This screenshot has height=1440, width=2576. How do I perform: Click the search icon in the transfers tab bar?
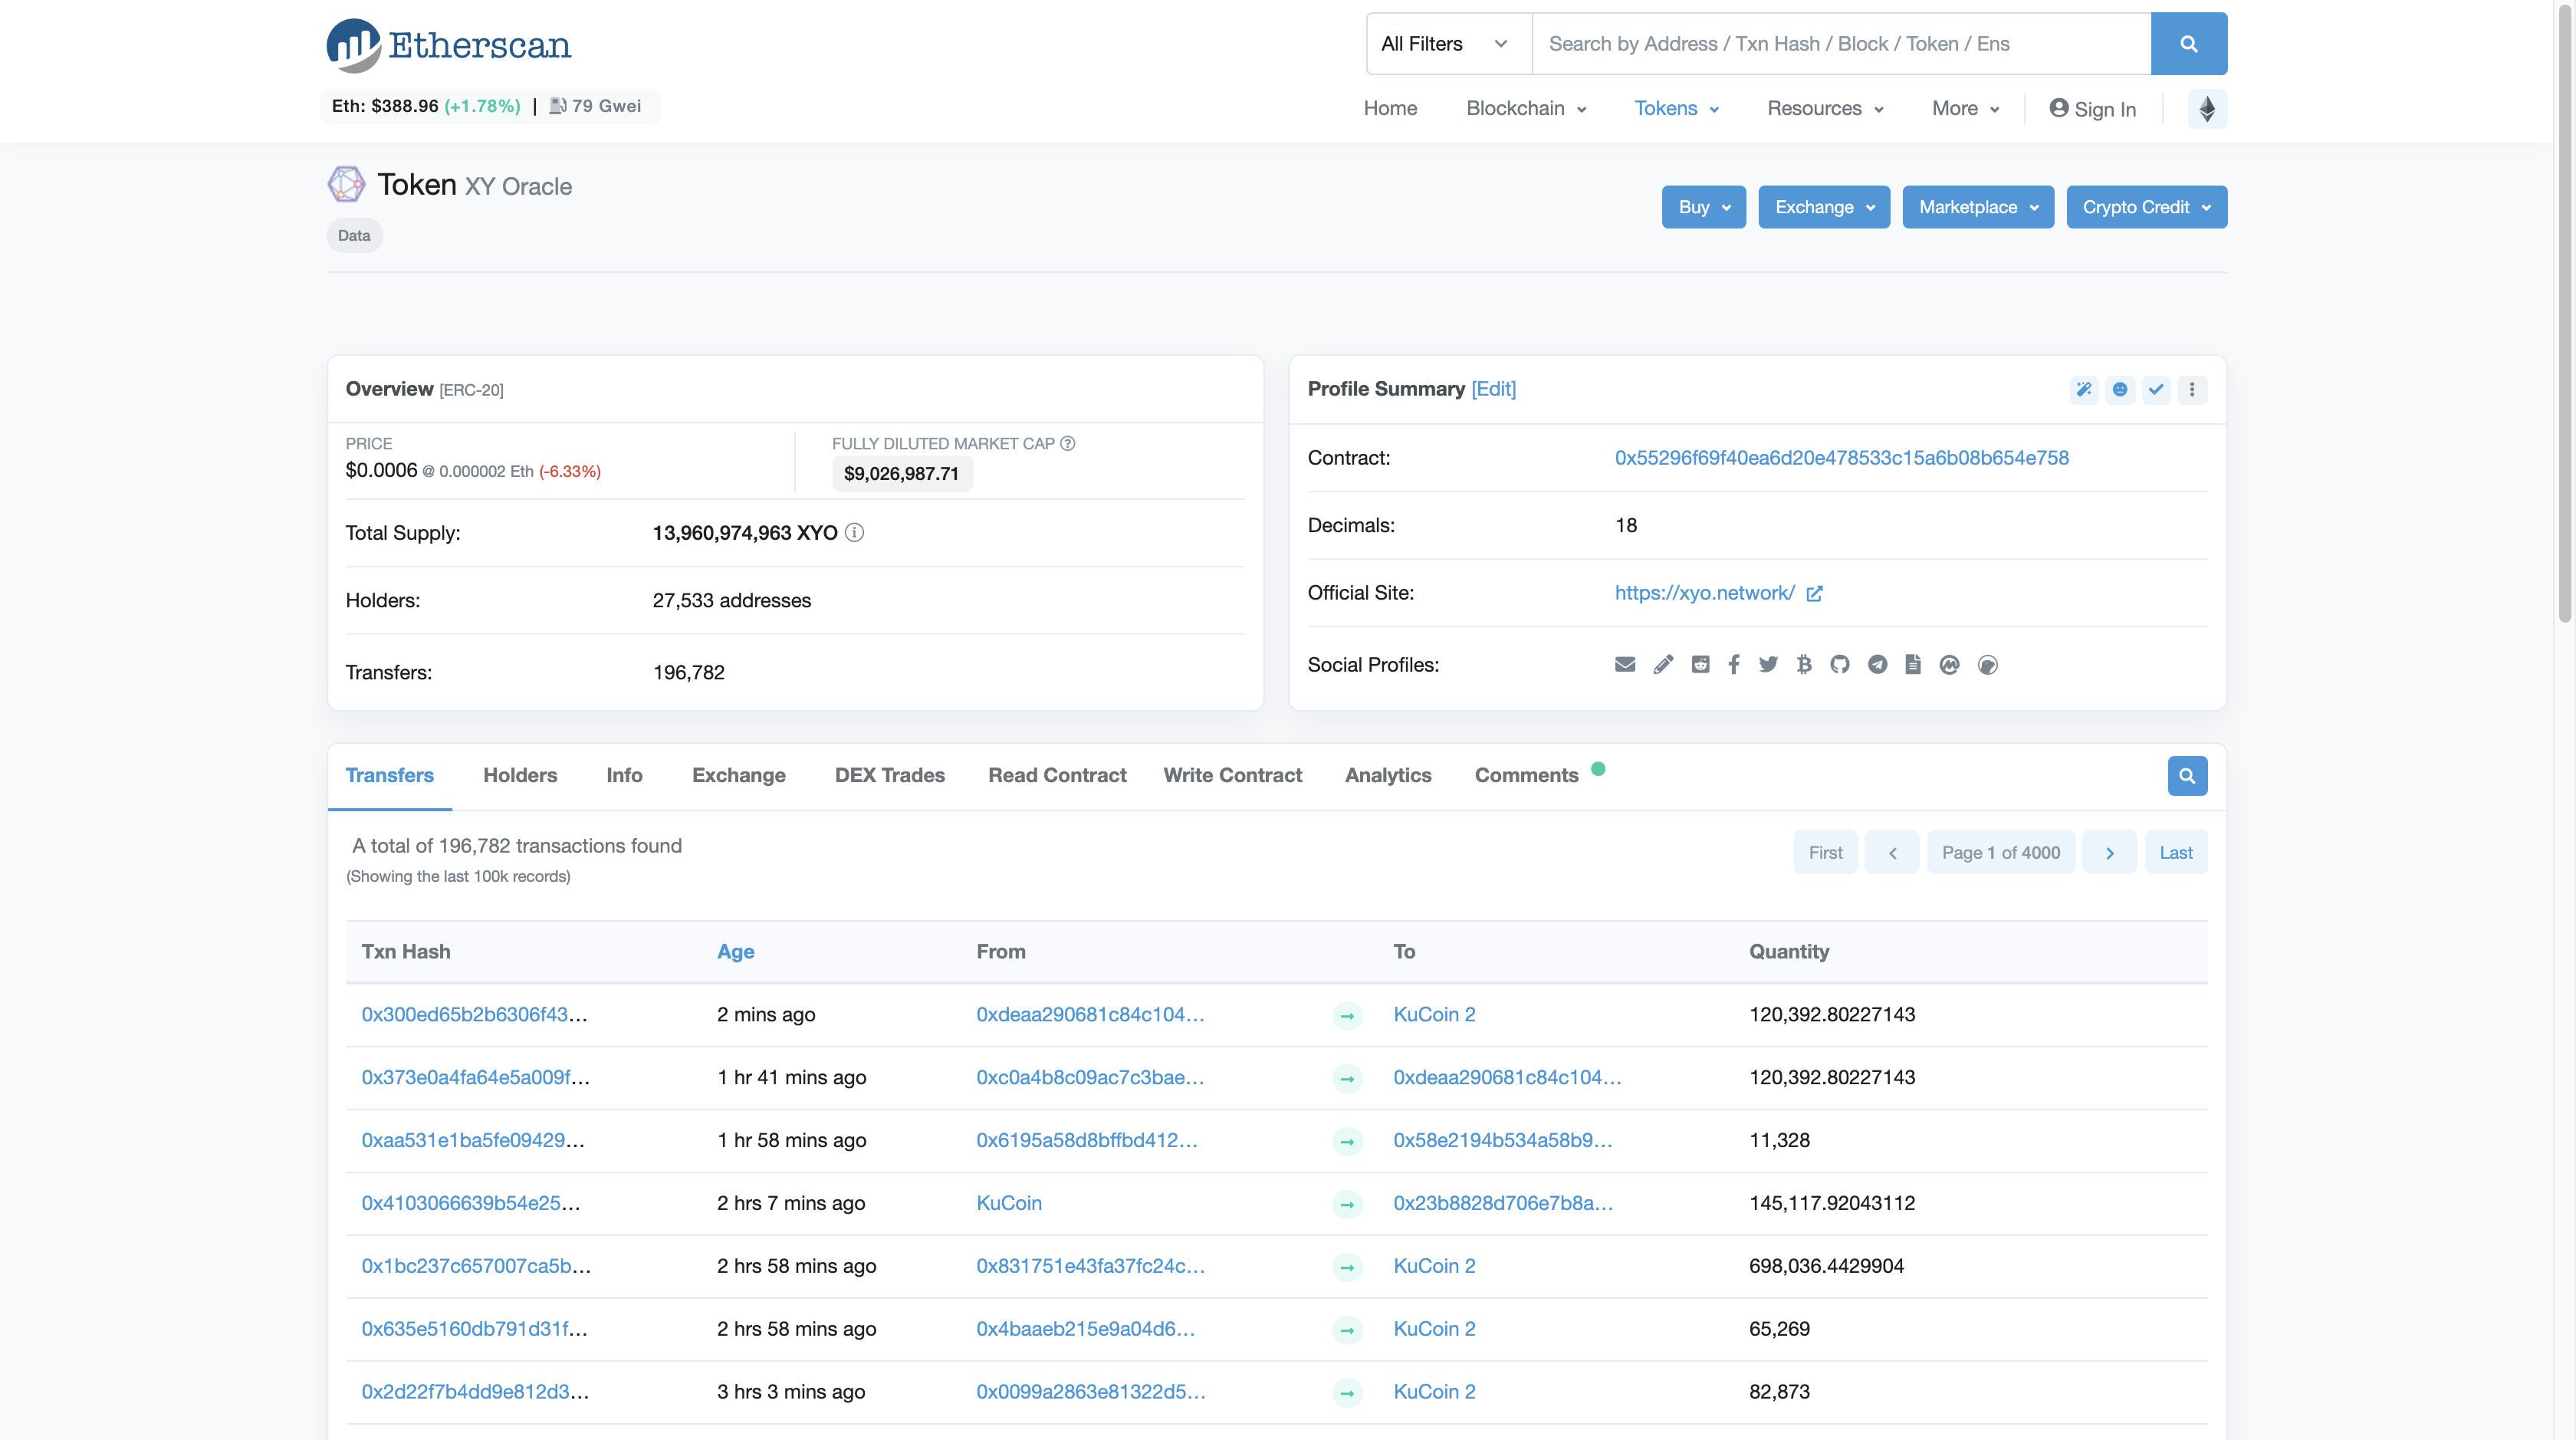point(2187,775)
